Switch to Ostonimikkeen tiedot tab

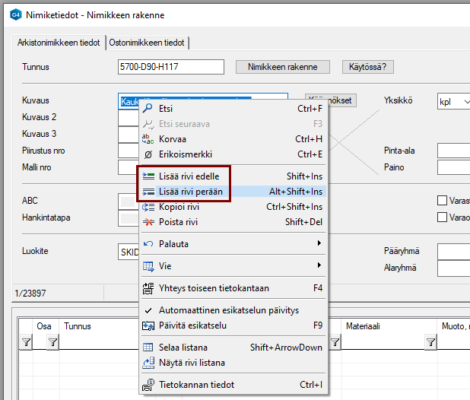click(x=148, y=43)
